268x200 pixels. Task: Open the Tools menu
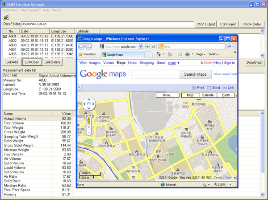tap(46, 10)
